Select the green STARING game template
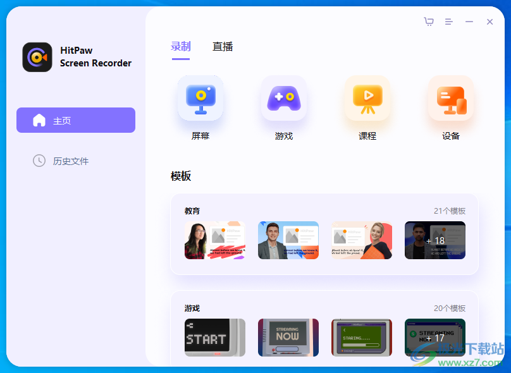511x373 pixels. [361, 338]
